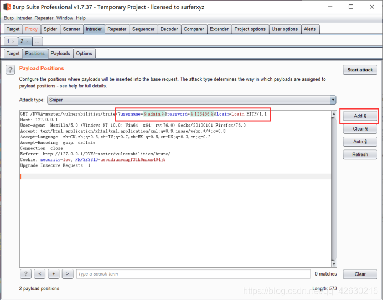Screen dimensions: 383x301
Task: Click the Upgrade-Insecure-Requests header line
Action: pyautogui.click(x=55, y=165)
